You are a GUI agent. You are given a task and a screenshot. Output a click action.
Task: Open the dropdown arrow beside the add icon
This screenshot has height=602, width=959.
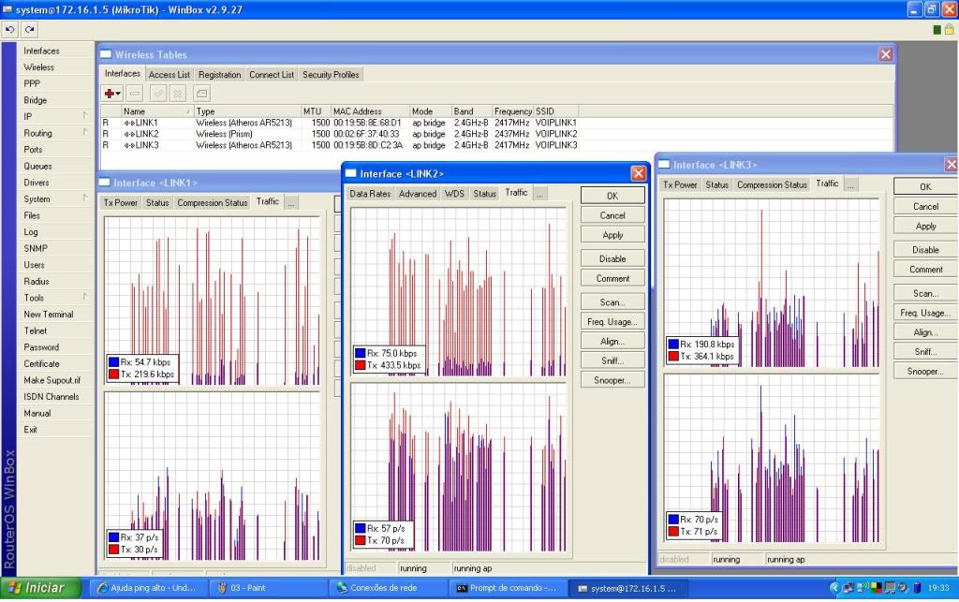click(x=118, y=94)
